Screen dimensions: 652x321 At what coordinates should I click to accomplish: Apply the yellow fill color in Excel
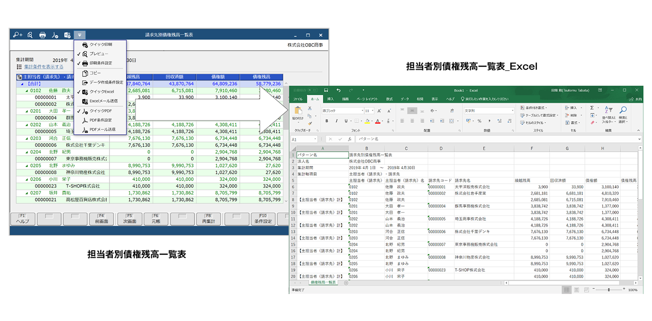coord(367,121)
